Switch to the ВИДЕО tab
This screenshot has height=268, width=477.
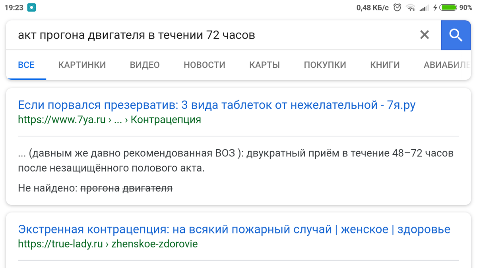coord(145,65)
